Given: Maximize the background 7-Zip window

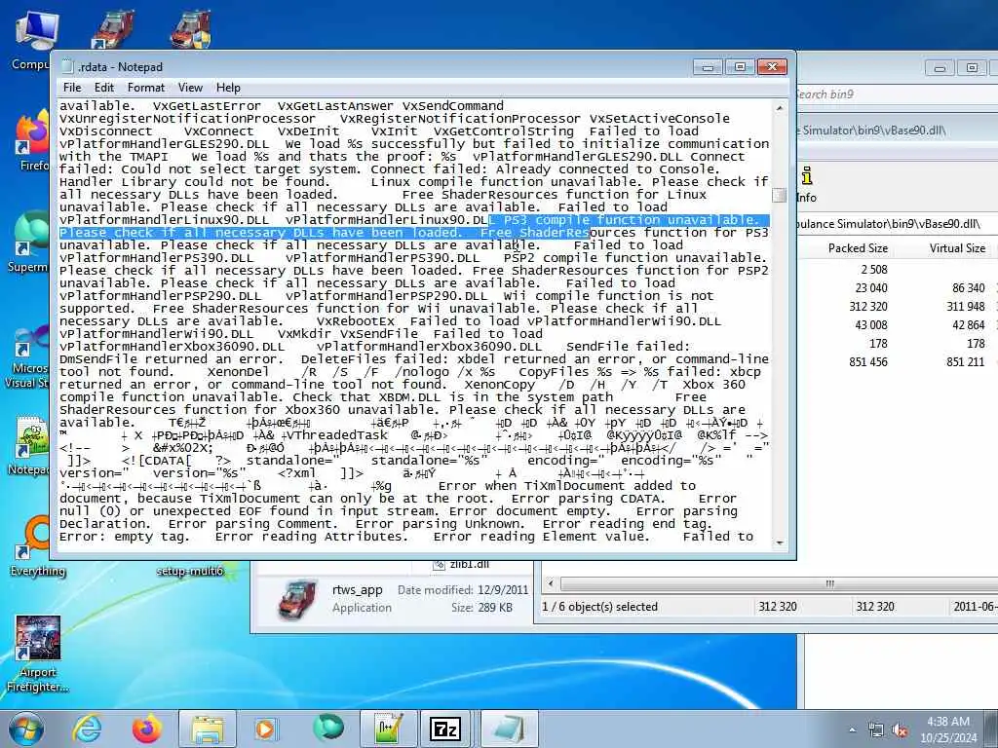Looking at the screenshot, I should pyautogui.click(x=972, y=67).
